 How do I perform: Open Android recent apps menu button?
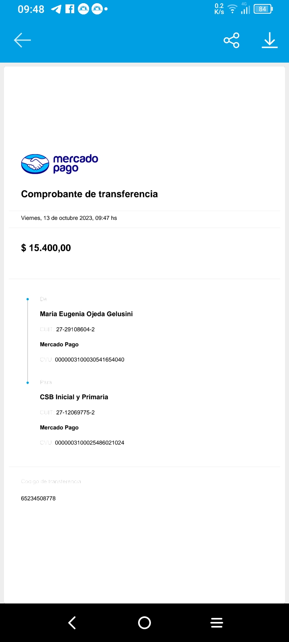tap(217, 622)
